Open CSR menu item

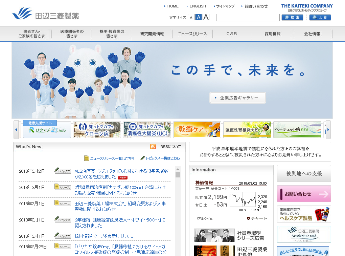pos(232,34)
